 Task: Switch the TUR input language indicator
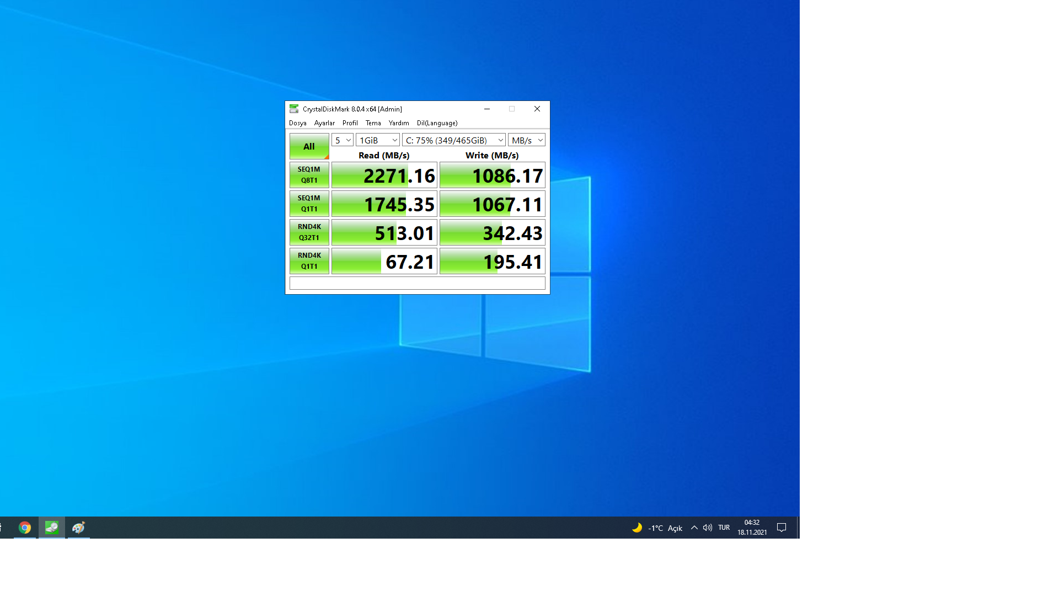click(724, 528)
